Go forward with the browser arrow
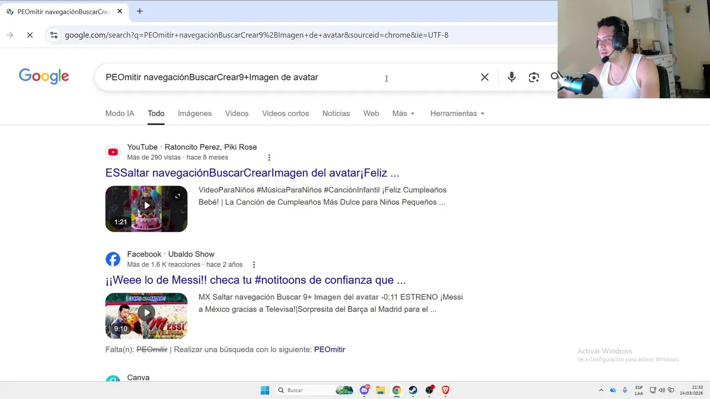Image resolution: width=710 pixels, height=399 pixels. pyautogui.click(x=10, y=35)
